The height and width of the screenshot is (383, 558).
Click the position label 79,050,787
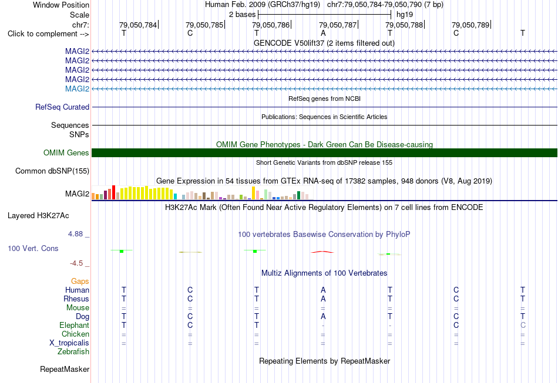coord(338,25)
